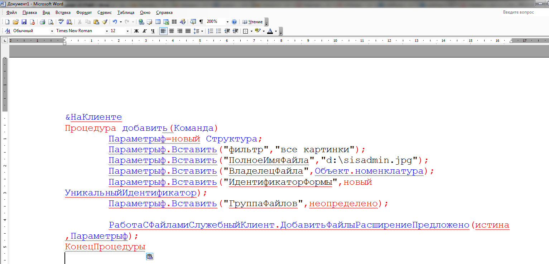Toggle italic formatting (К)
Viewport: 549px width, 264px height.
point(145,31)
